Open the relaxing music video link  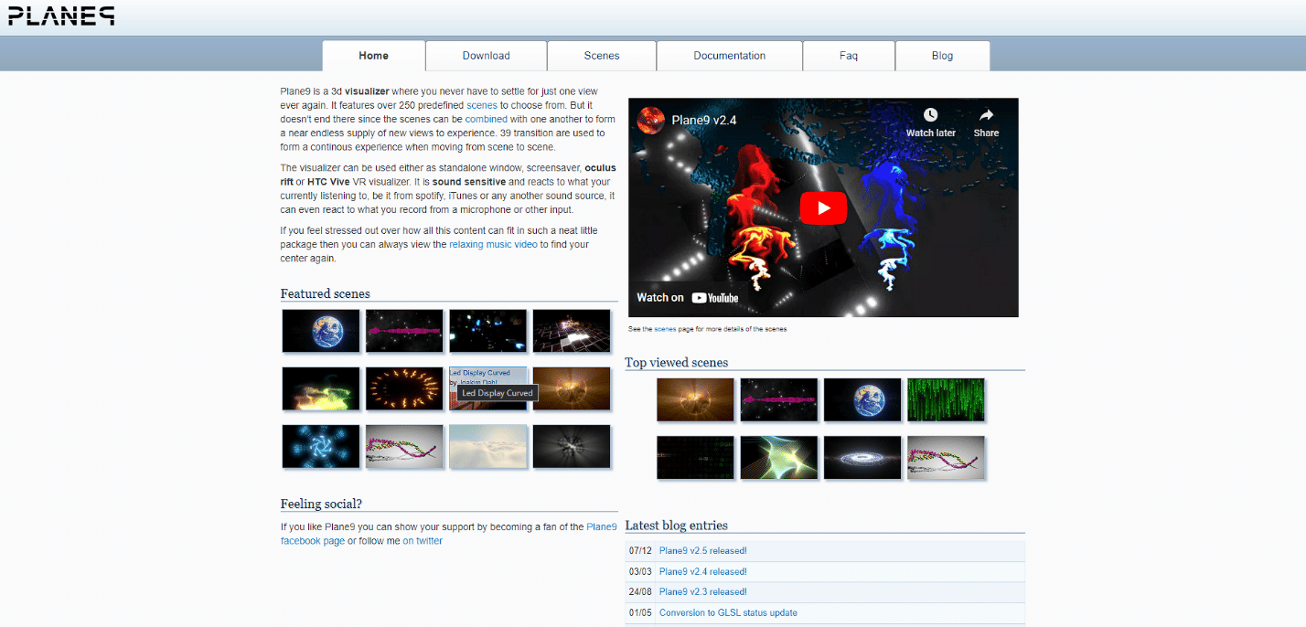(x=493, y=245)
